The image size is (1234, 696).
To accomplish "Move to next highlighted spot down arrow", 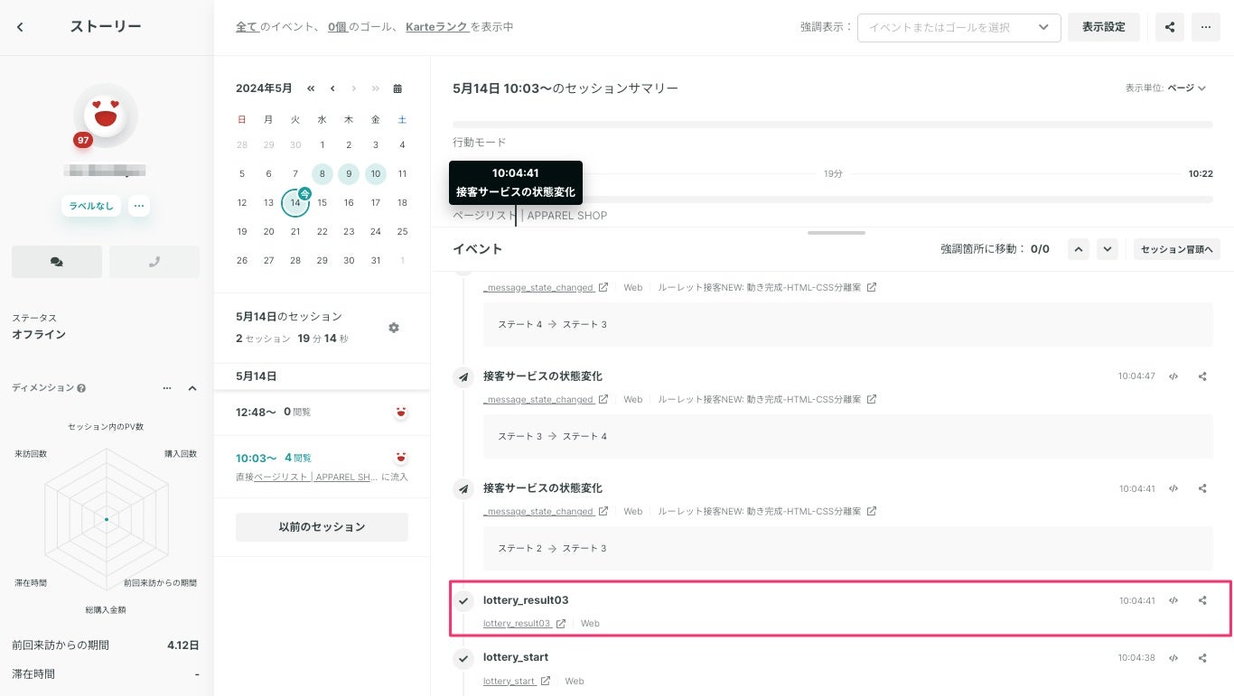I will 1108,249.
